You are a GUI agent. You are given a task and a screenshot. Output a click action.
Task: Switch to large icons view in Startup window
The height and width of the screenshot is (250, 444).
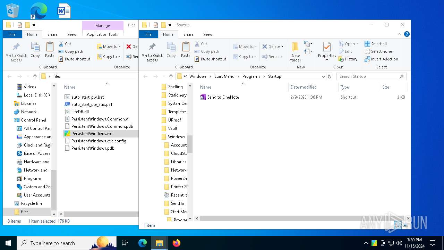pyautogui.click(x=405, y=225)
